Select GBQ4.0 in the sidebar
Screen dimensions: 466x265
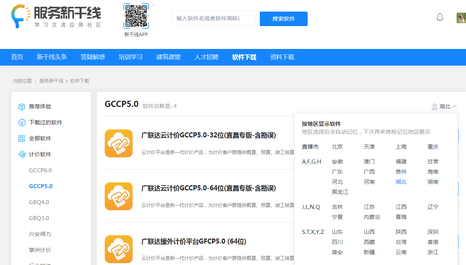(39, 202)
